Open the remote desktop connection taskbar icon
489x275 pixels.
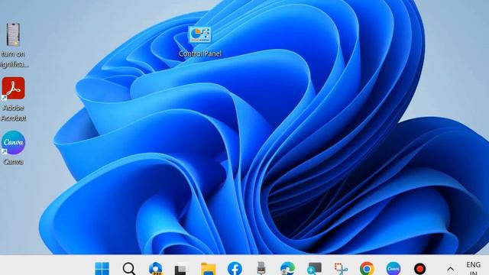pos(314,268)
